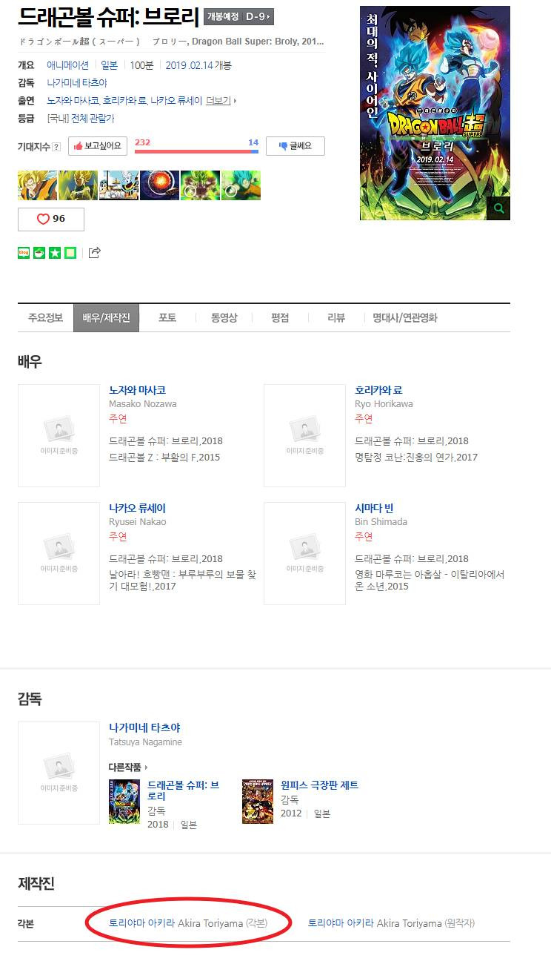Open the 원피스 극장판 제트 movie link

(319, 785)
